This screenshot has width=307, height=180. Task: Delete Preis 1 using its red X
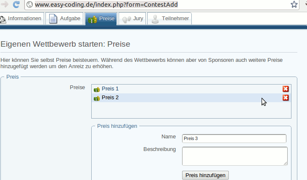pyautogui.click(x=286, y=89)
